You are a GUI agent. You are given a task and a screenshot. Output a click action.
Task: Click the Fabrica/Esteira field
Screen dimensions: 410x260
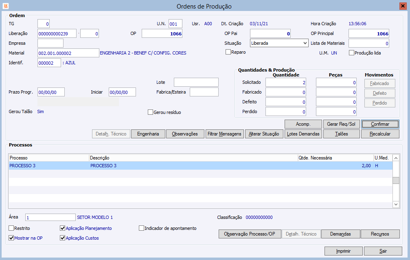(204, 92)
